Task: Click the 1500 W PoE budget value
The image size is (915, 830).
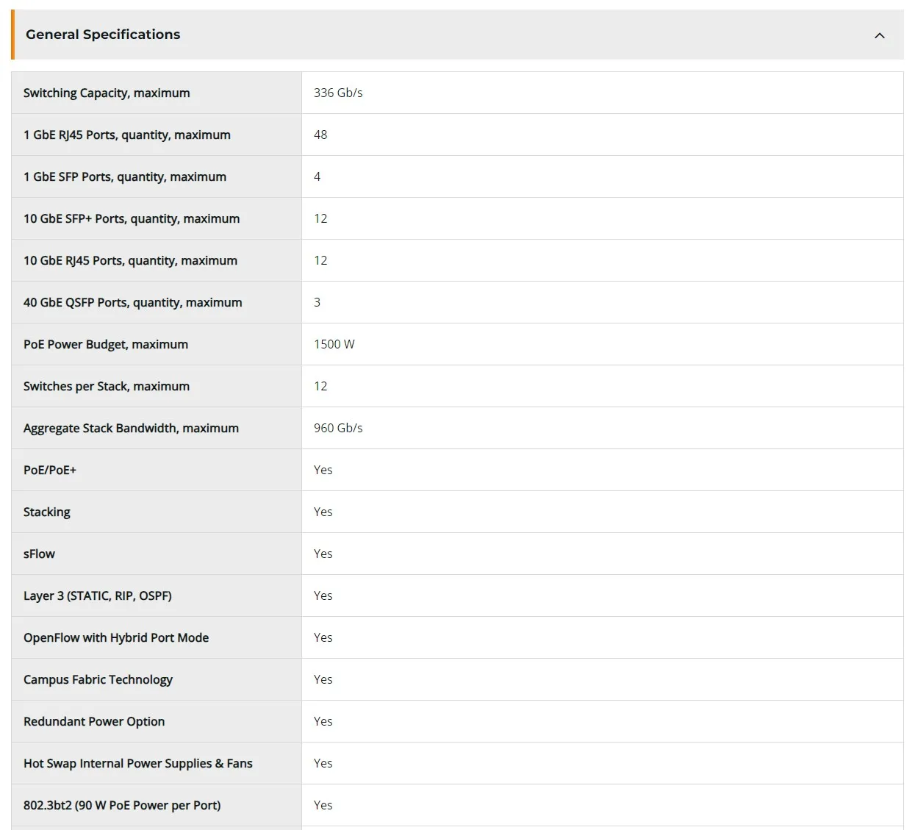Action: (334, 344)
